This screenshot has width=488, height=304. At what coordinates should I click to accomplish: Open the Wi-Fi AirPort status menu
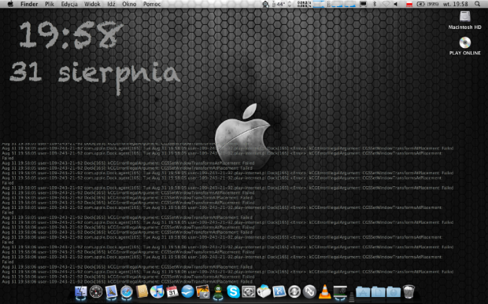[x=386, y=4]
